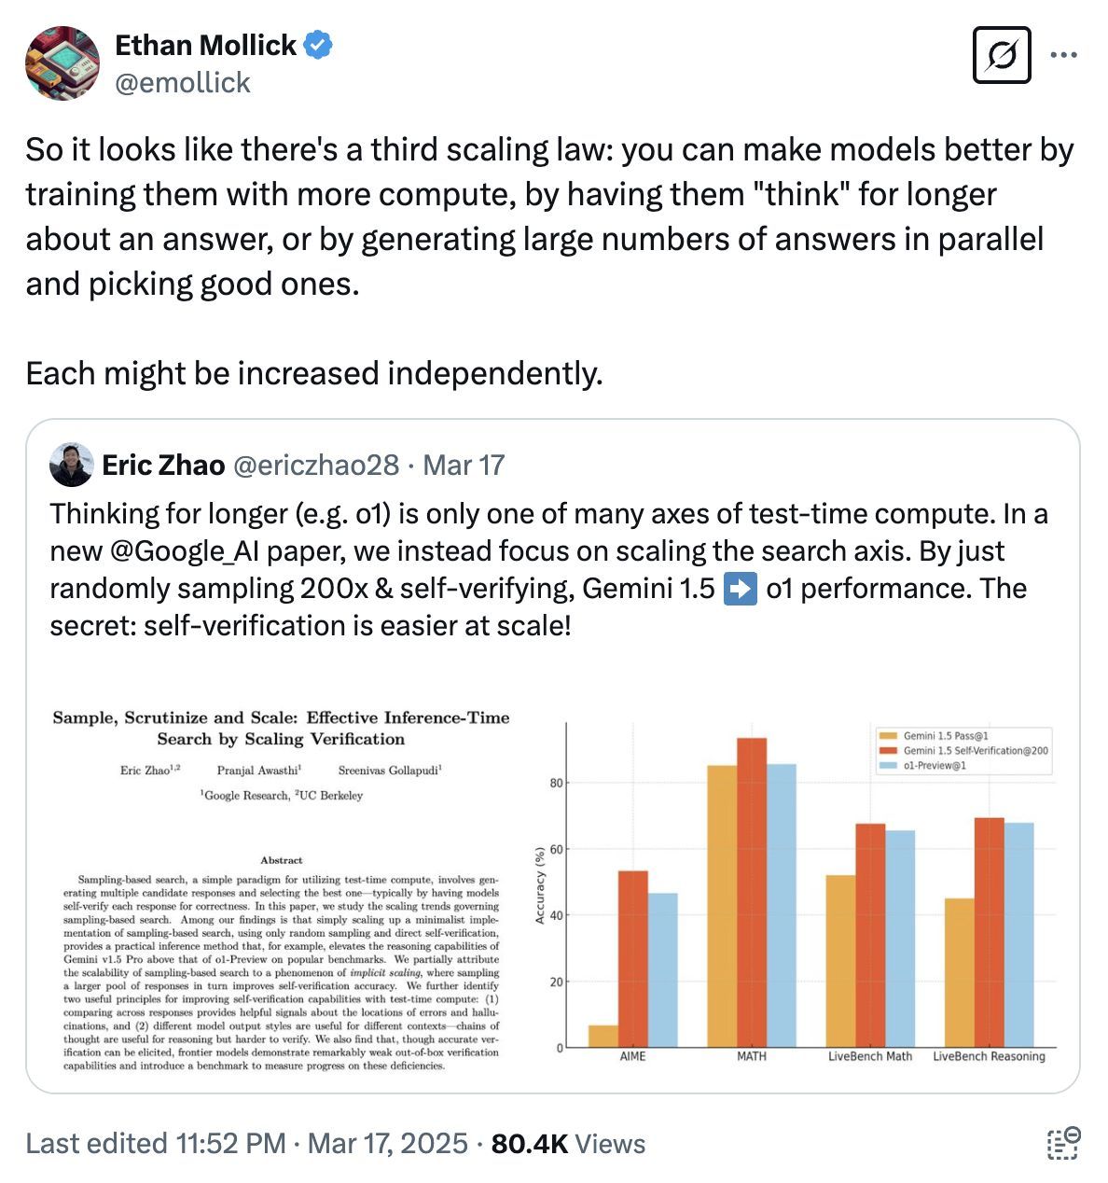The width and height of the screenshot is (1108, 1183).
Task: Click Eric Zhao's small profile avatar
Action: [73, 465]
